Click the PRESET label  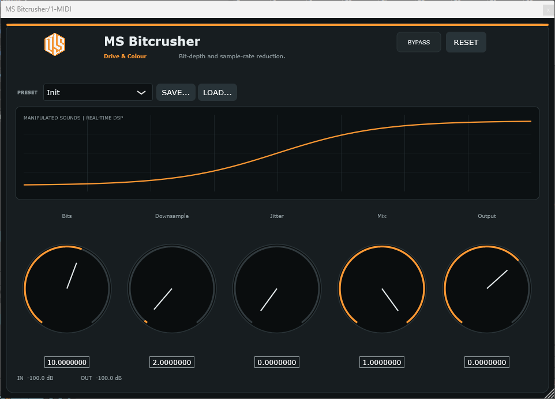point(27,92)
